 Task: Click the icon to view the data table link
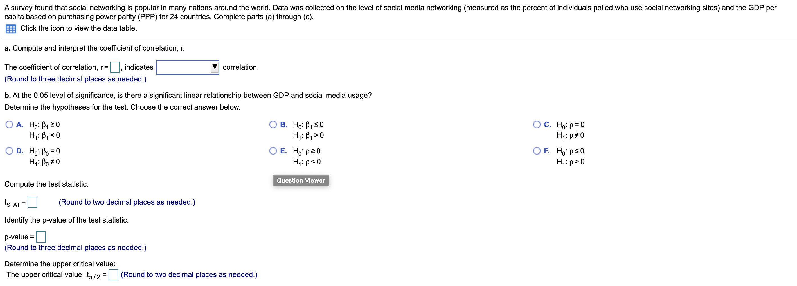[78, 28]
